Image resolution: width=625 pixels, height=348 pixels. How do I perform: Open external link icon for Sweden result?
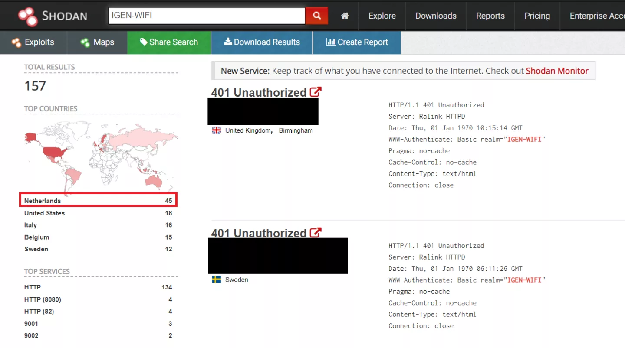[x=316, y=233]
